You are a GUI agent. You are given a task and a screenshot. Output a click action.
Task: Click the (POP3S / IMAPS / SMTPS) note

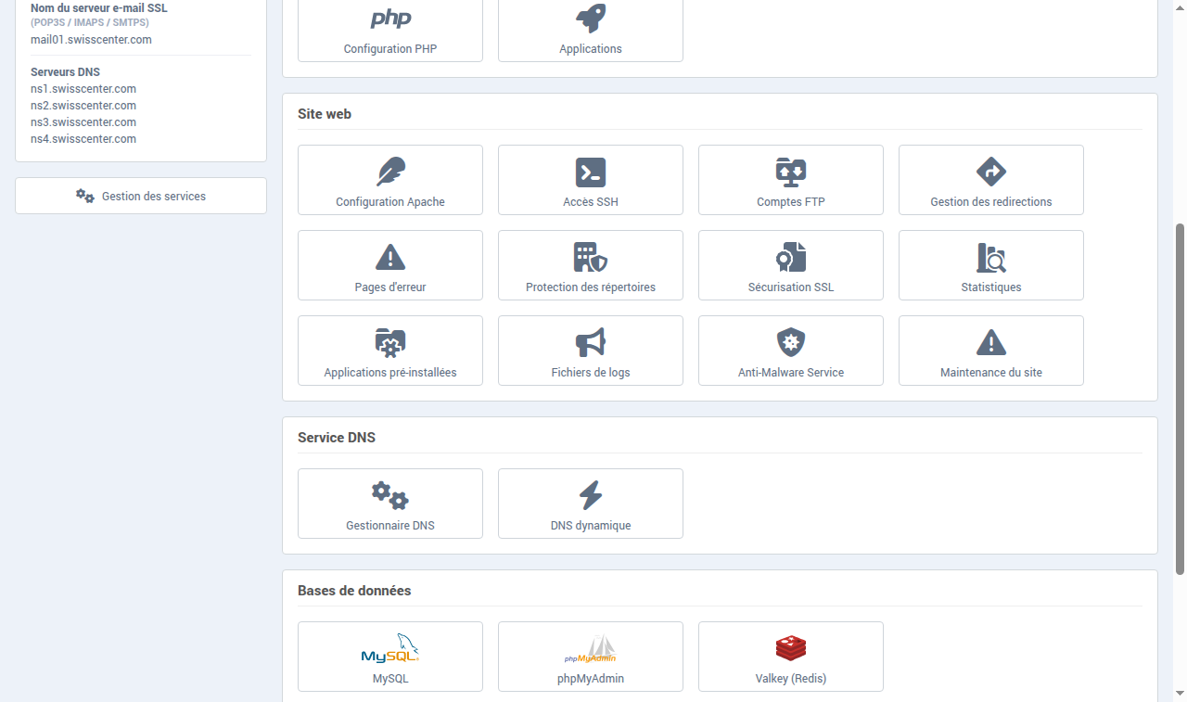click(91, 22)
